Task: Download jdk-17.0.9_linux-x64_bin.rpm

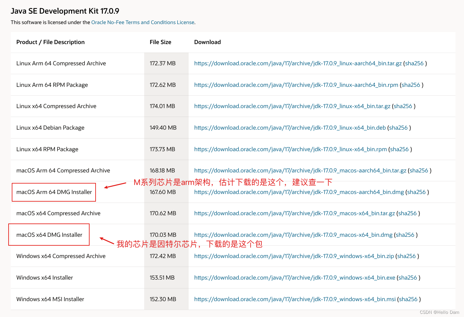Action: (x=291, y=149)
